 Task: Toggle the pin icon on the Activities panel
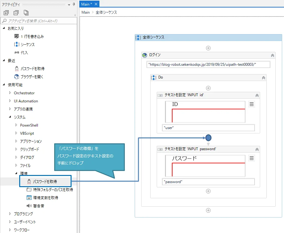click(x=74, y=4)
